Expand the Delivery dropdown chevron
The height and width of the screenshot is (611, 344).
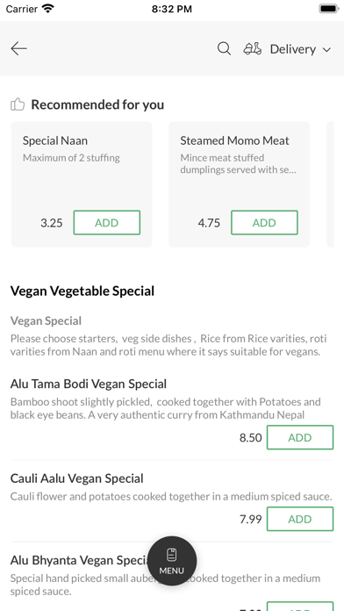coord(326,49)
